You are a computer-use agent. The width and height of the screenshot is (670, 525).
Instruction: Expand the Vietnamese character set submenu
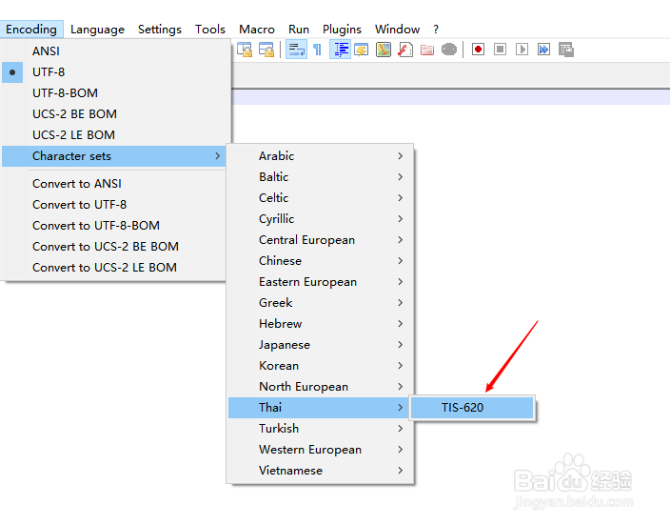[x=320, y=471]
